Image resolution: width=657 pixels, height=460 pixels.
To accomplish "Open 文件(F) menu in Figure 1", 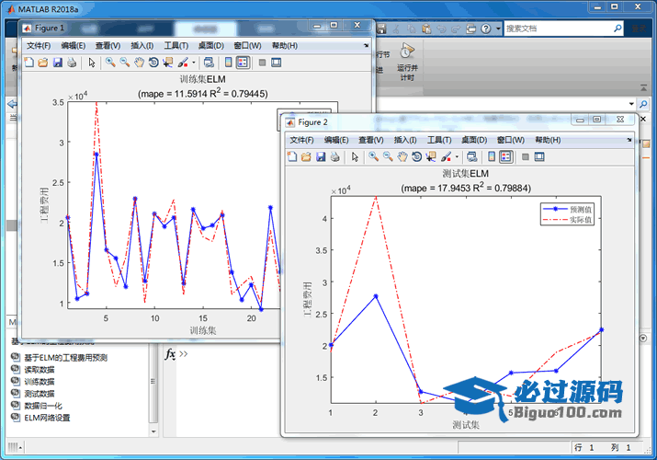I will point(39,46).
